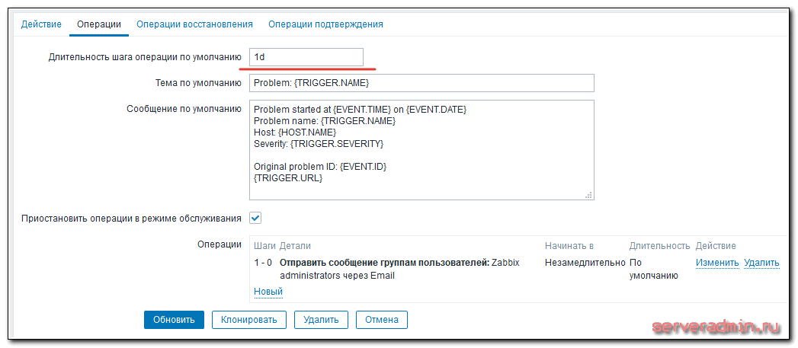Click Изменить link for the operation step

716,263
